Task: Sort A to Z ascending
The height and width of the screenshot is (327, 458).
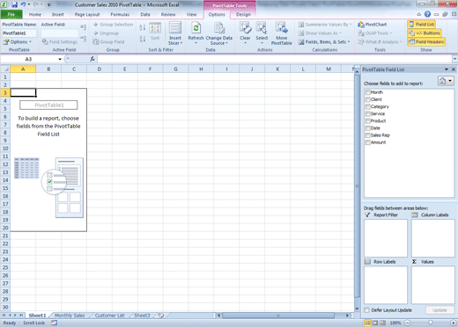Action: tap(143, 28)
